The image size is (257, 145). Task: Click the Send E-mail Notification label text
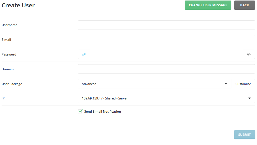pos(102,112)
